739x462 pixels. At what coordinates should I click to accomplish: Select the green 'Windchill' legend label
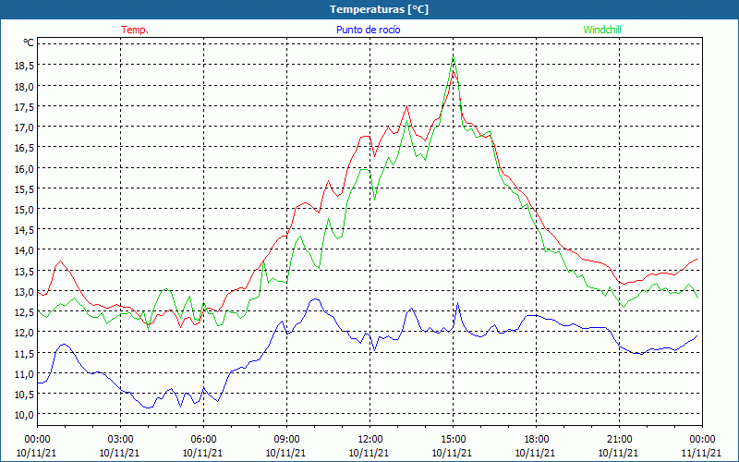602,30
